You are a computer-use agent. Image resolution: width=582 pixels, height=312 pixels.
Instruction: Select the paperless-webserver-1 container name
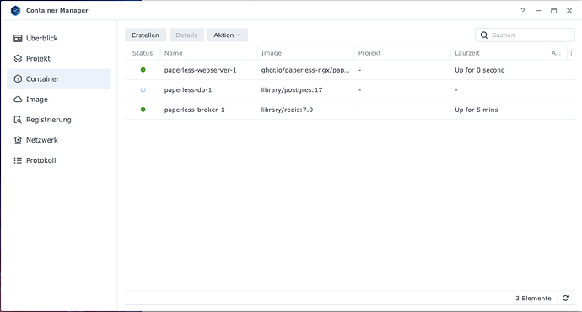tap(200, 70)
